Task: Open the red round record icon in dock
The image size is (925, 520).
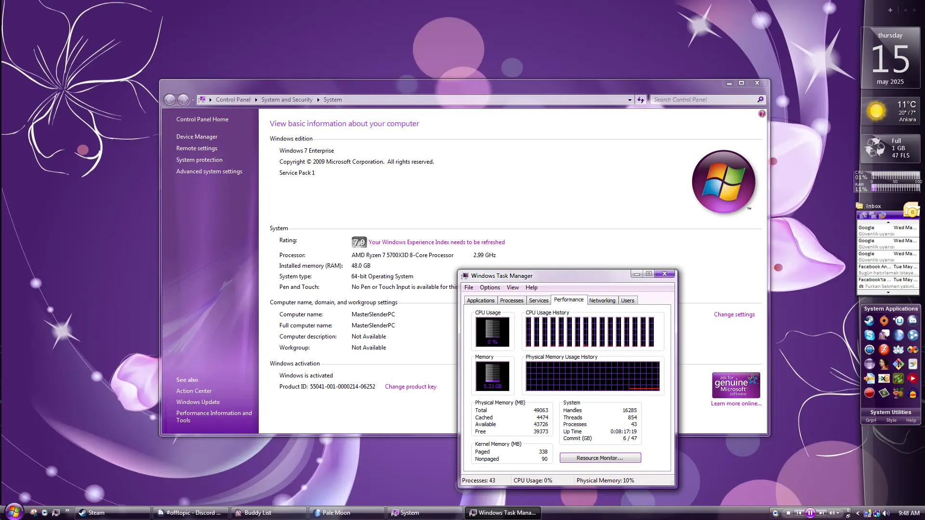Action: pyautogui.click(x=870, y=393)
